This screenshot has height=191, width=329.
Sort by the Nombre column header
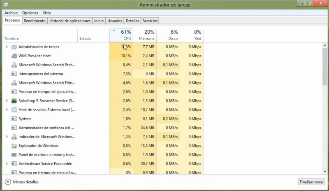[x=41, y=35]
